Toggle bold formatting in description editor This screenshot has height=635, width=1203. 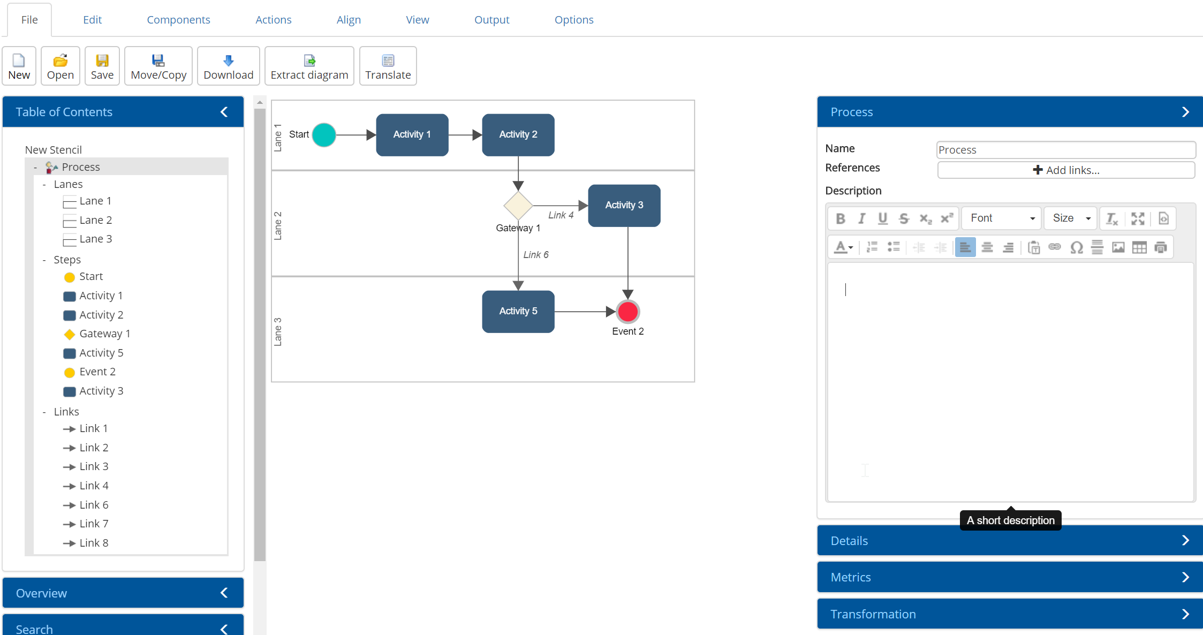[x=841, y=218]
